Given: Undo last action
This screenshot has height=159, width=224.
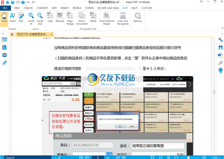Looking at the screenshot, I should click(x=28, y=2).
